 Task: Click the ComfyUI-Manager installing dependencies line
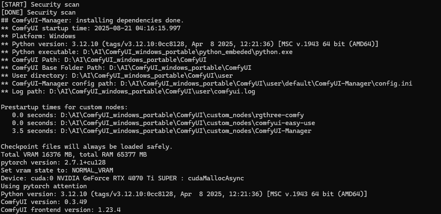92,20
